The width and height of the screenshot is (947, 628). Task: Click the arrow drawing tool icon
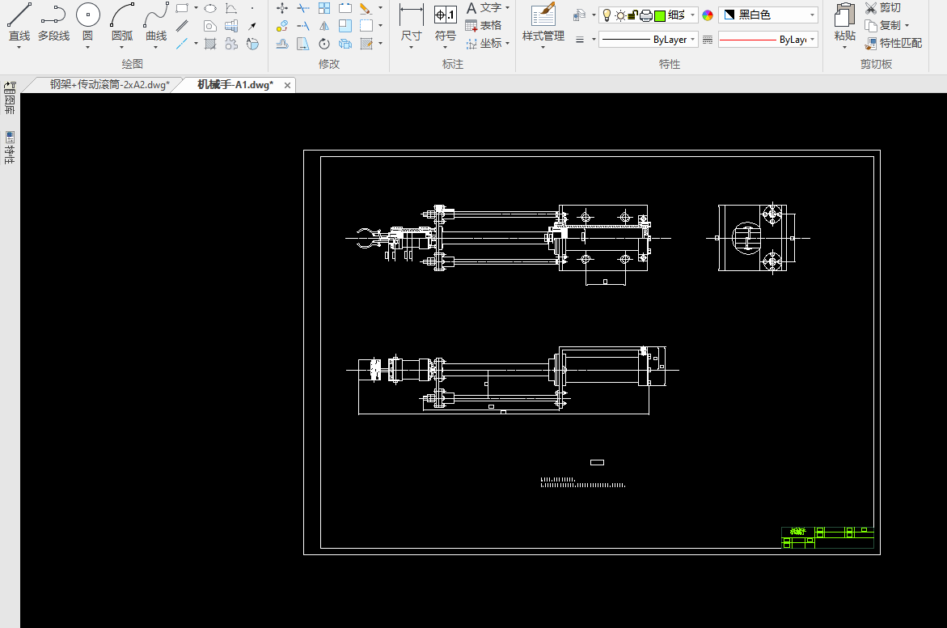point(252,26)
